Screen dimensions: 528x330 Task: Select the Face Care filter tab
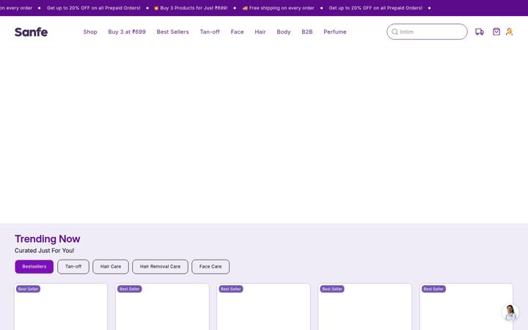pyautogui.click(x=210, y=267)
